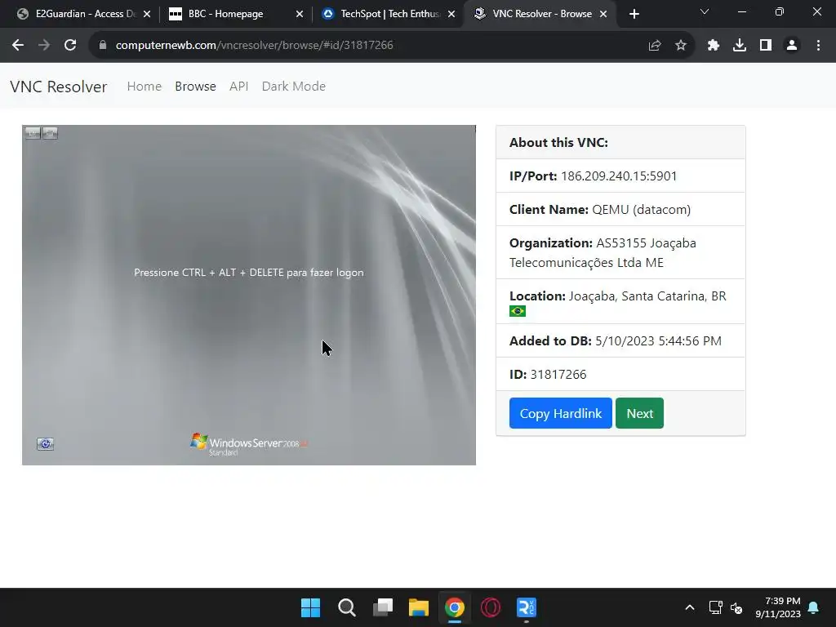Close the E2Guardian tab

[147, 14]
